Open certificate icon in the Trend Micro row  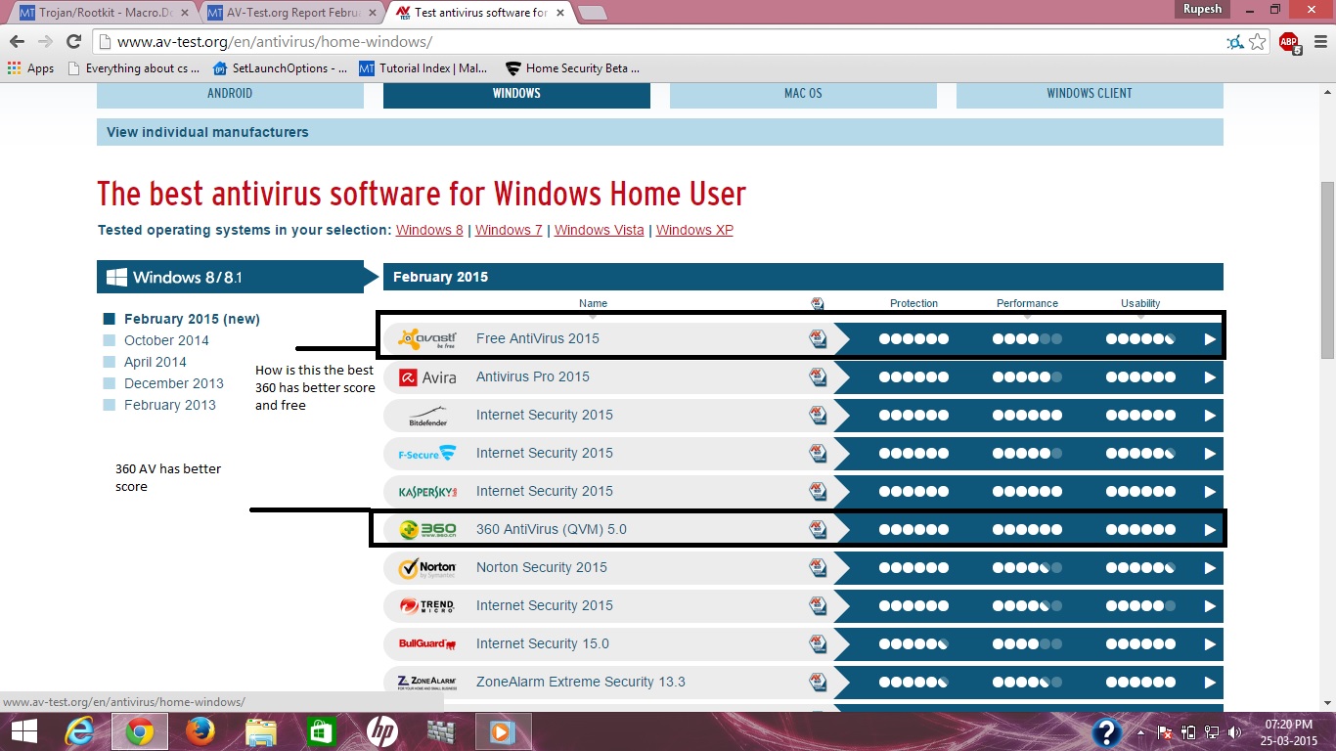pyautogui.click(x=818, y=605)
